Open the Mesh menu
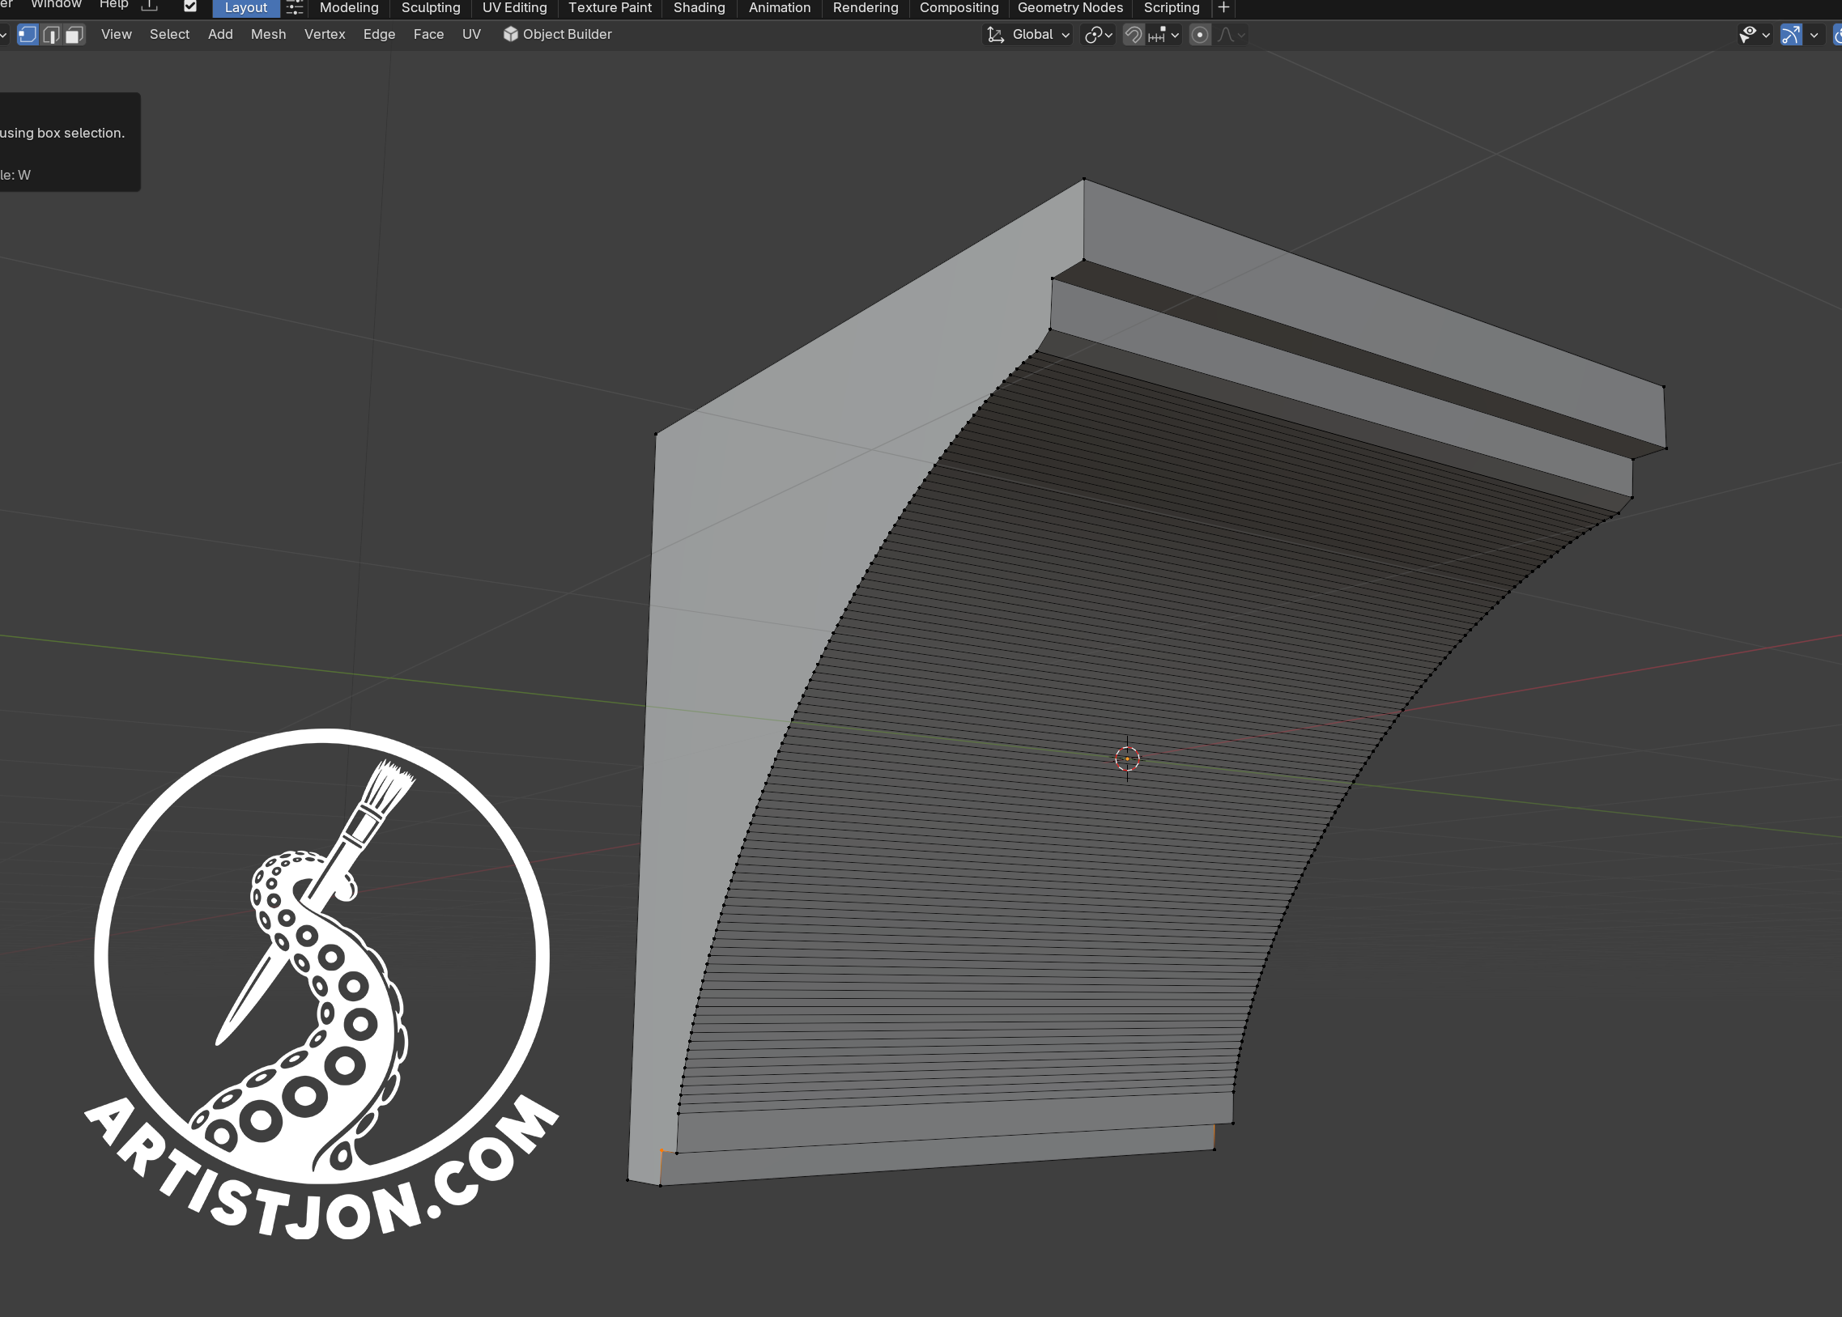Screen dimensions: 1842x1317 (269, 35)
